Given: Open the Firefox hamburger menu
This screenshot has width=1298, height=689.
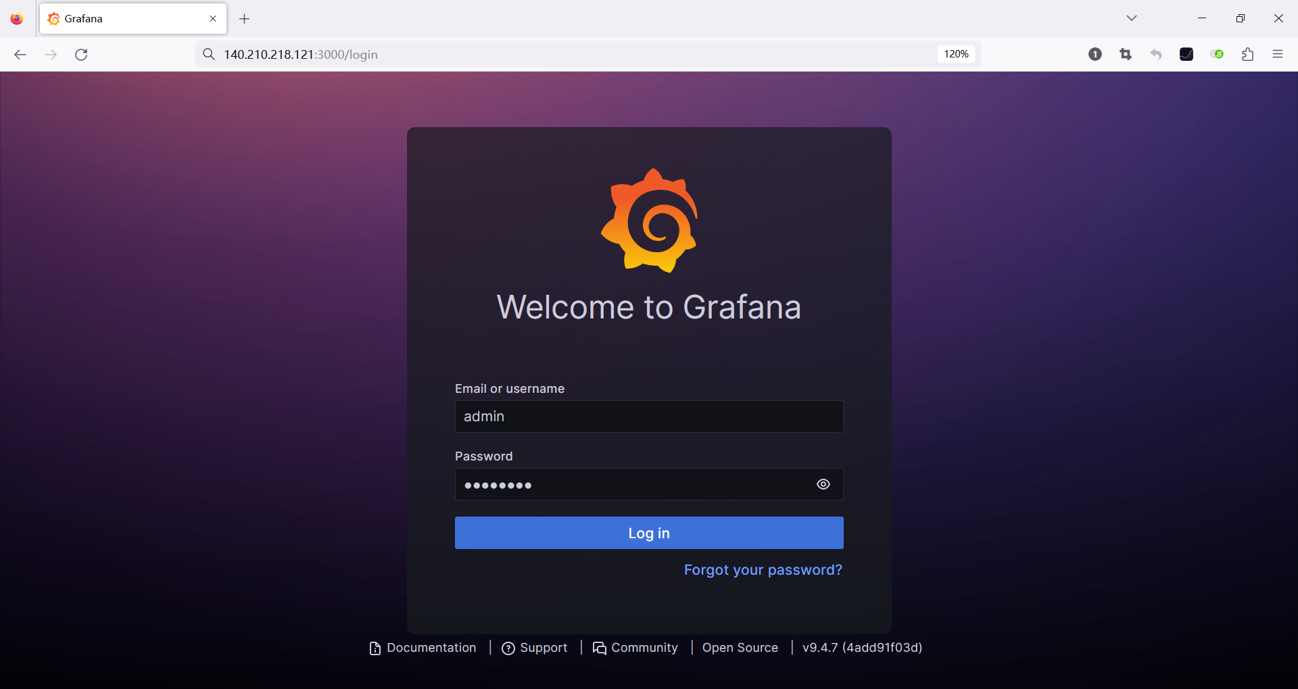Looking at the screenshot, I should [x=1278, y=55].
